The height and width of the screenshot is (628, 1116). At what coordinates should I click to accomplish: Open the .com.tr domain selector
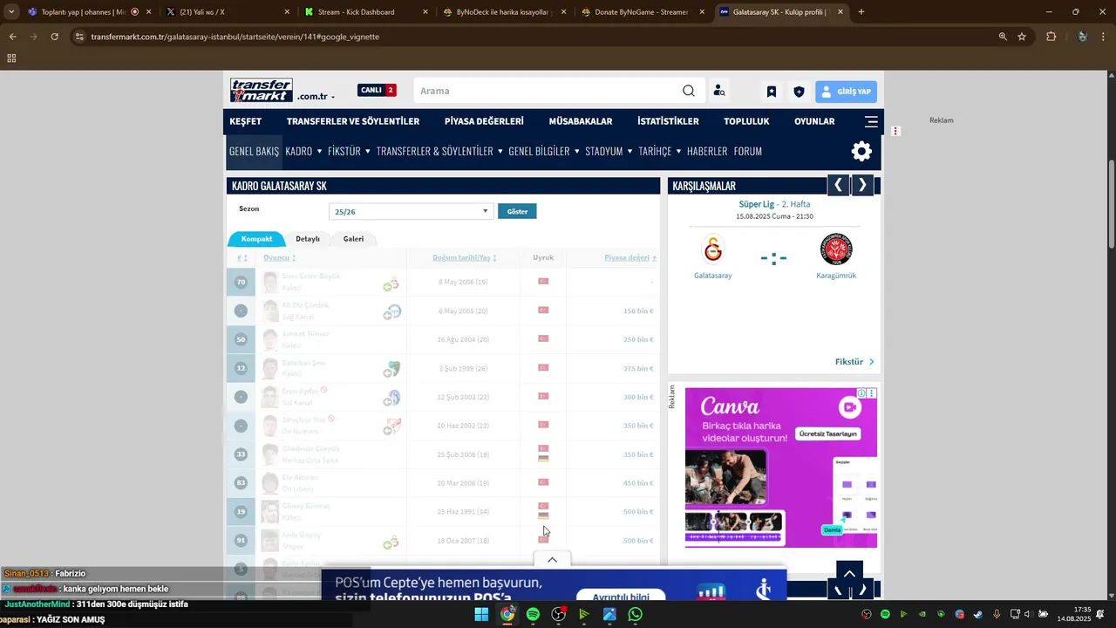[x=316, y=97]
